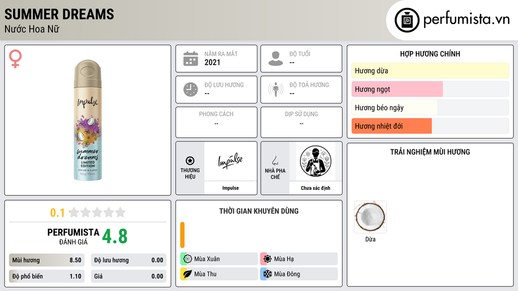
Task: Click the Mùa Hạ season label
Action: pos(284,259)
